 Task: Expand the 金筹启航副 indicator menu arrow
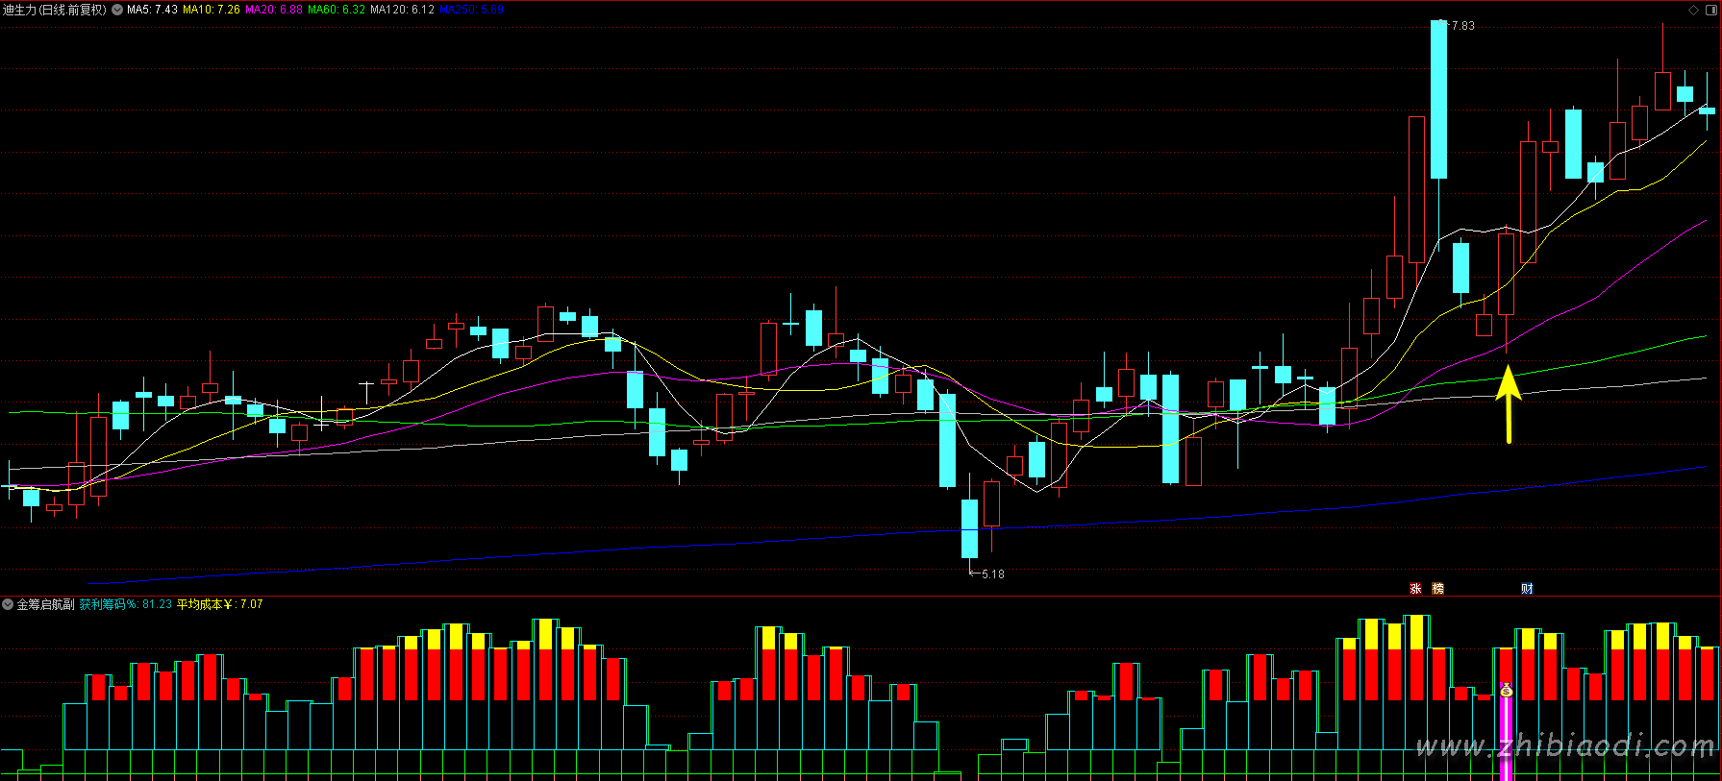pos(8,604)
